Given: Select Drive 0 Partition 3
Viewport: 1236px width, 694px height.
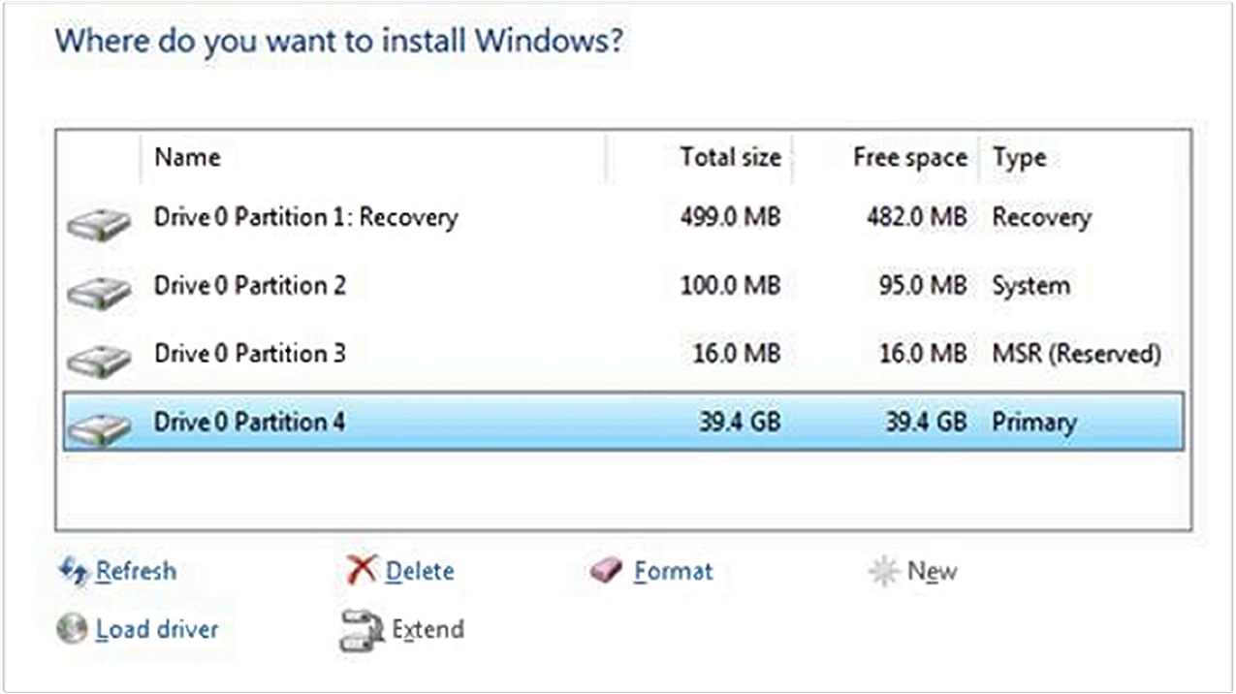Looking at the screenshot, I should point(249,354).
